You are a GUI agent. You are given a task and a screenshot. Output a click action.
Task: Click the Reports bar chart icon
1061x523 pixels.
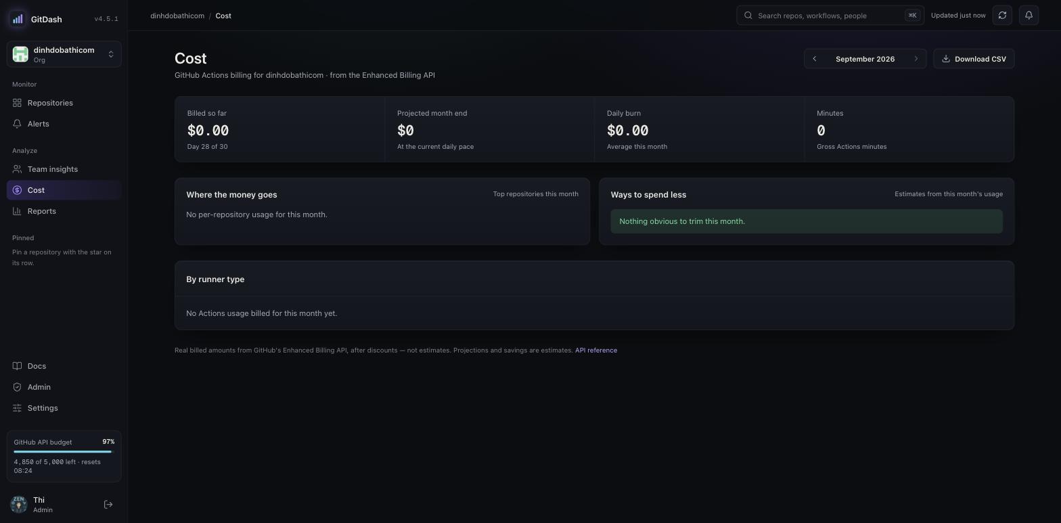pyautogui.click(x=17, y=211)
